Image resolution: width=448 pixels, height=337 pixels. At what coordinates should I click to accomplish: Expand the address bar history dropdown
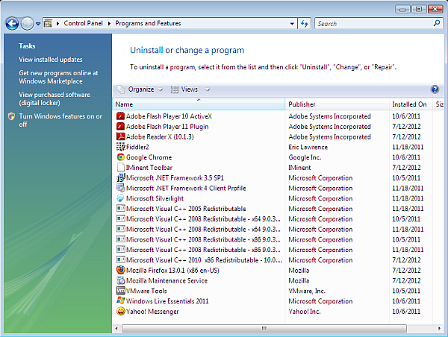coord(292,24)
